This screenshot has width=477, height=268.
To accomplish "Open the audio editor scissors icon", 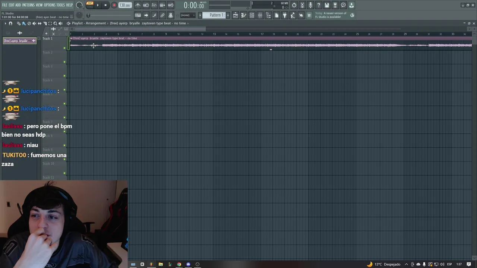I will point(302,5).
